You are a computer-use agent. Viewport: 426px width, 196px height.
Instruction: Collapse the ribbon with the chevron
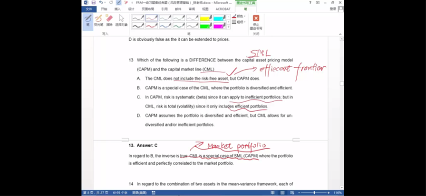(x=340, y=34)
